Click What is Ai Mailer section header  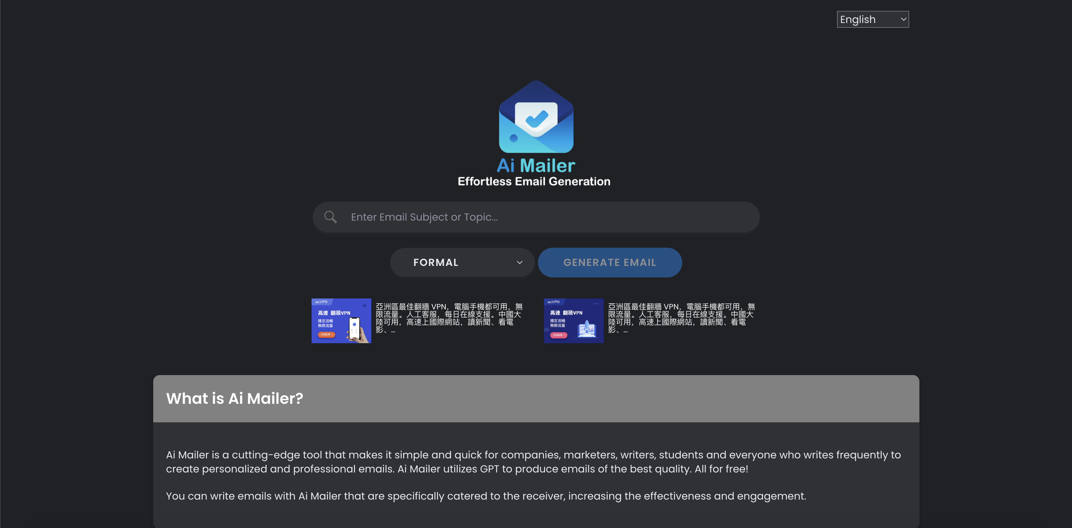tap(235, 398)
